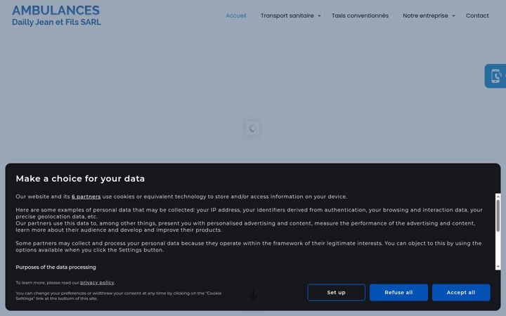This screenshot has height=316, width=506.
Task: Open the phone callback icon tab
Action: point(495,76)
